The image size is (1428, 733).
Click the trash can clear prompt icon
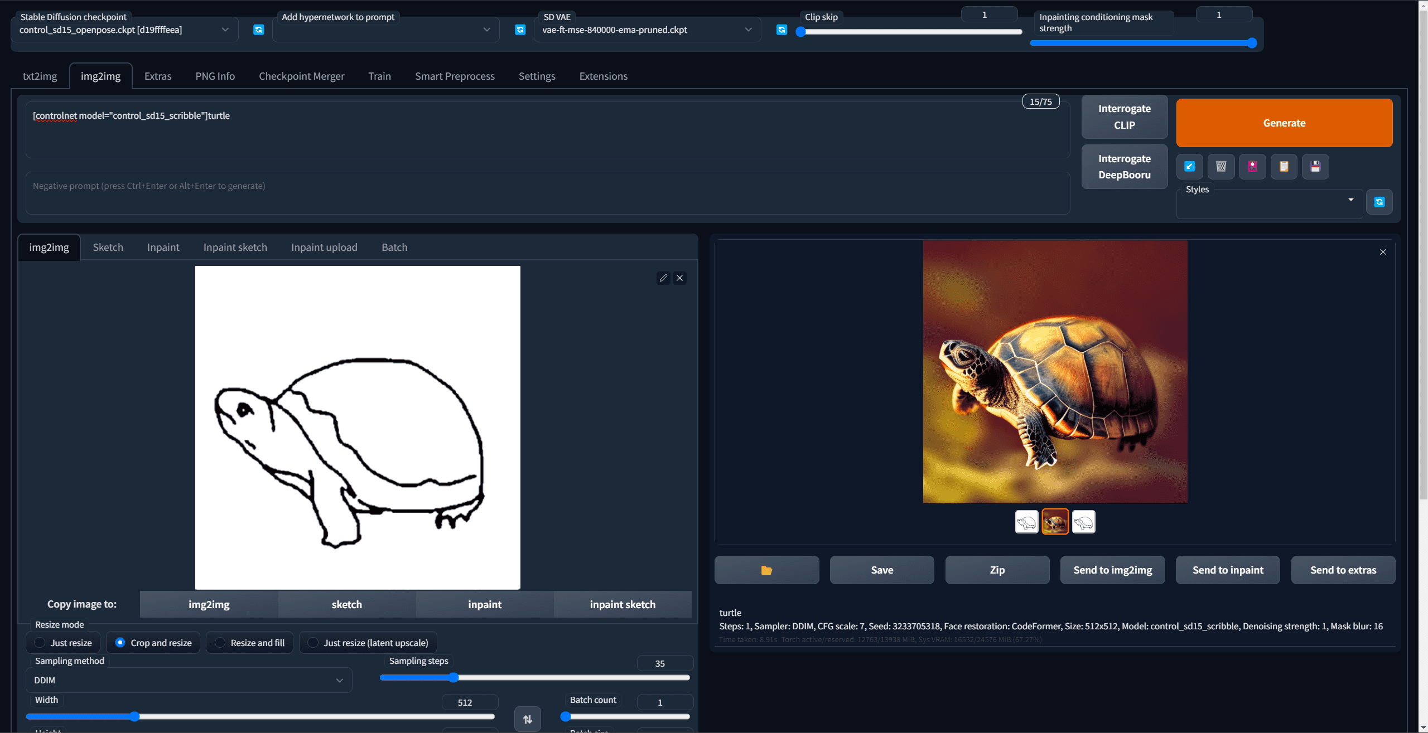point(1221,167)
